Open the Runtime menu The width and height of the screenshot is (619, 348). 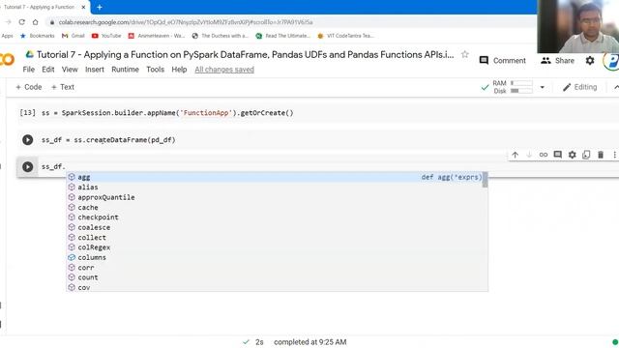[x=125, y=70]
